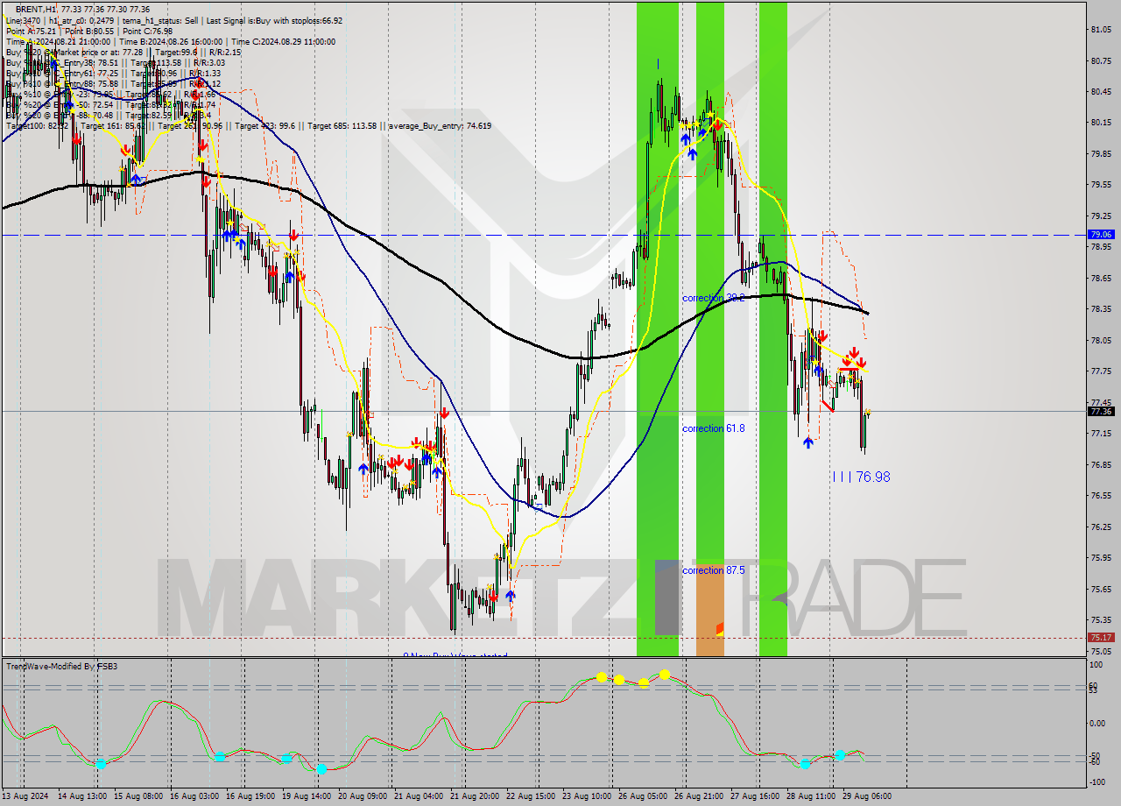1121x806 pixels.
Task: Click the 80.75 price axis label
Action: 1101,60
